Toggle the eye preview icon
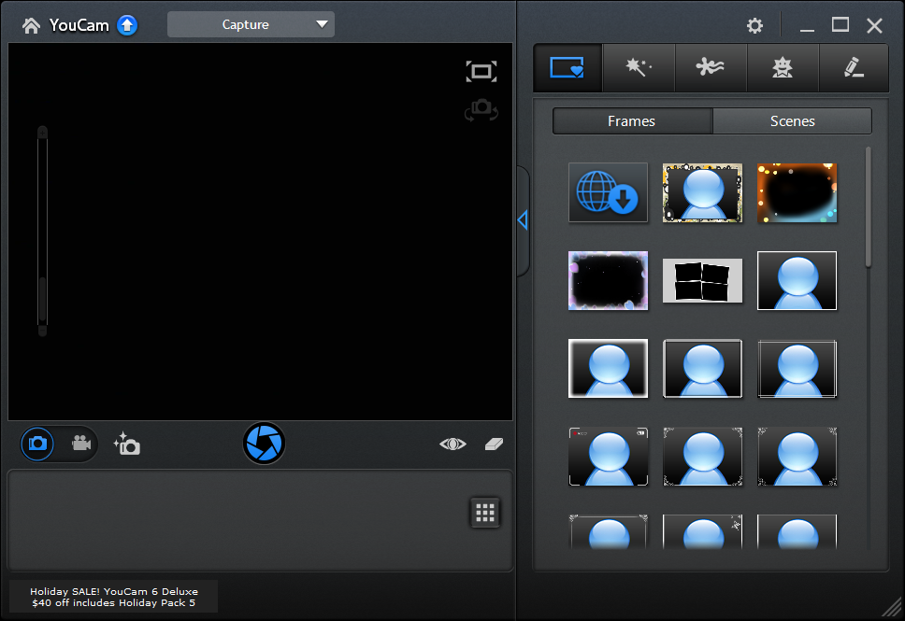This screenshot has height=621, width=905. pyautogui.click(x=452, y=445)
